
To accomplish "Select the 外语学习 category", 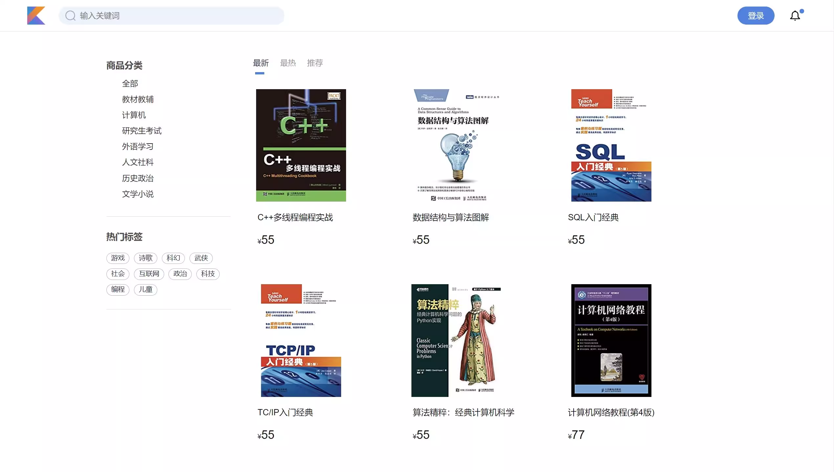I will pos(138,147).
